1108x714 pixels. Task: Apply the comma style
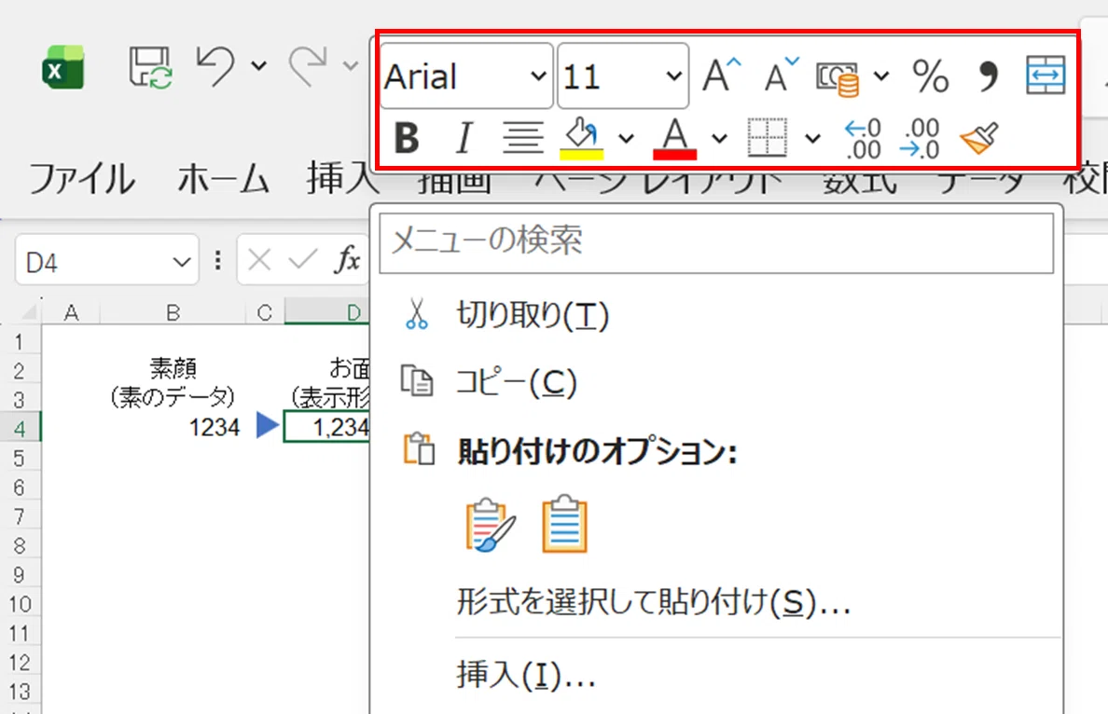pos(989,76)
